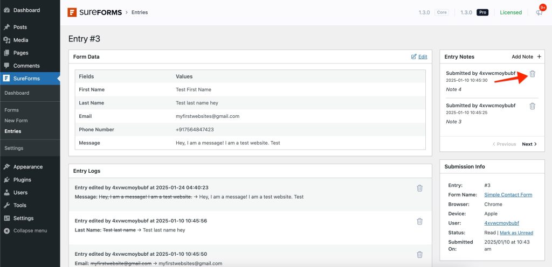The width and height of the screenshot is (552, 267).
Task: Open the Appearance menu
Action: coord(27,167)
